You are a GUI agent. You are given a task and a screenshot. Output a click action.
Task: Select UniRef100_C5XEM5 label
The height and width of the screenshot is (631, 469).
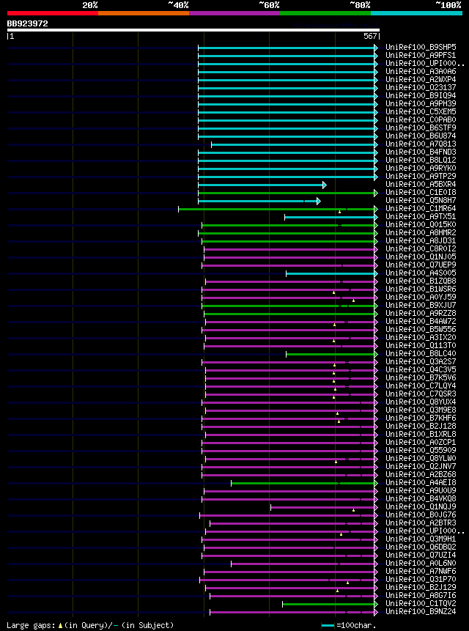click(x=421, y=112)
